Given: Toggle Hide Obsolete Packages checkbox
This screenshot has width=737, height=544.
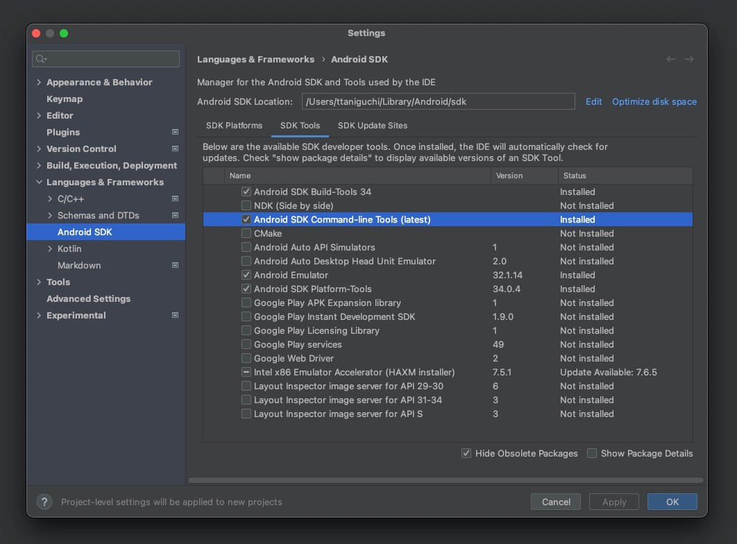Looking at the screenshot, I should pos(466,453).
